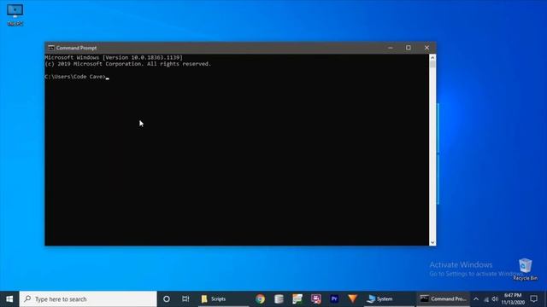Expand hidden system tray icons
The width and height of the screenshot is (547, 307).
pos(476,299)
